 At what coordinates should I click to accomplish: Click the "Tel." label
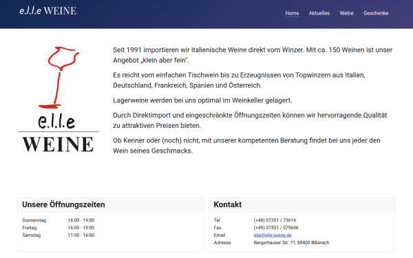[218, 220]
